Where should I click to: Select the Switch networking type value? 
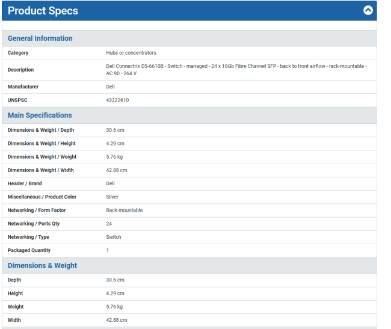point(114,237)
